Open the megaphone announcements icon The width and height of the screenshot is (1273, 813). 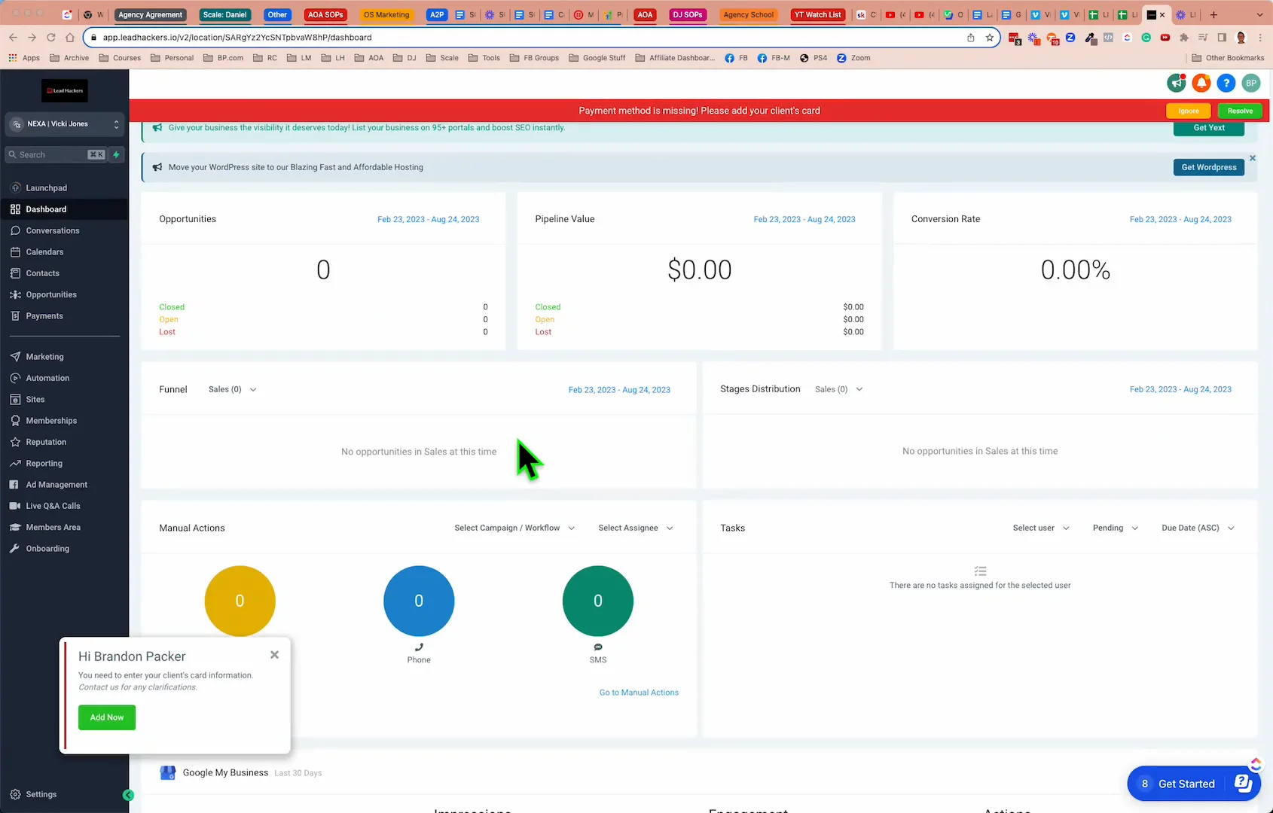[1176, 83]
